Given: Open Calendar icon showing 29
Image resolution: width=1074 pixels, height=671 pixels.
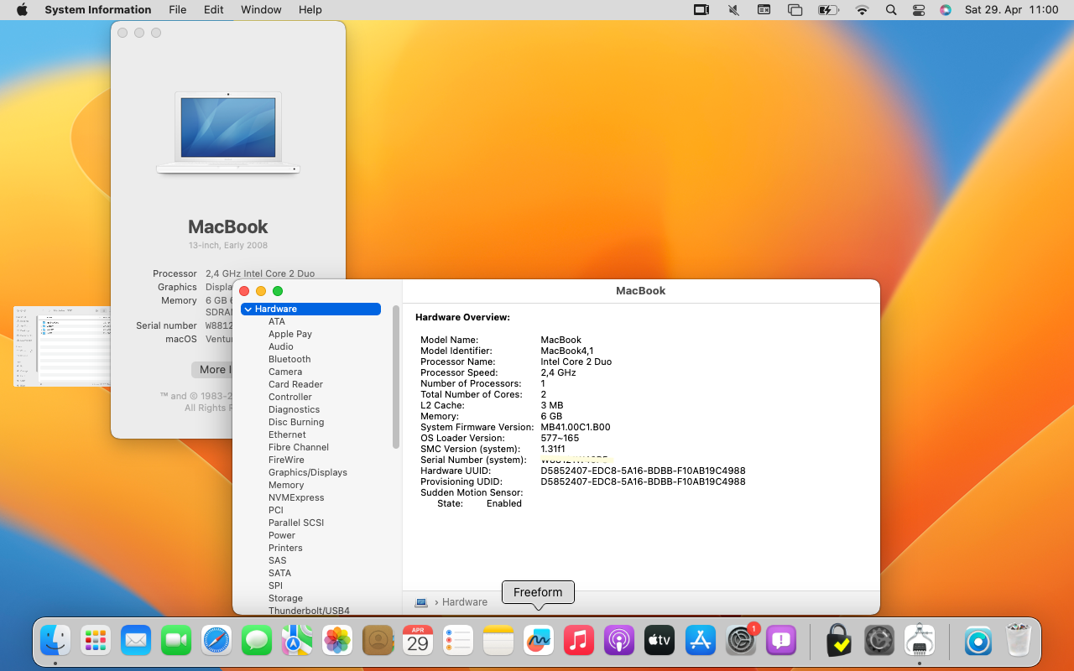Looking at the screenshot, I should [418, 641].
